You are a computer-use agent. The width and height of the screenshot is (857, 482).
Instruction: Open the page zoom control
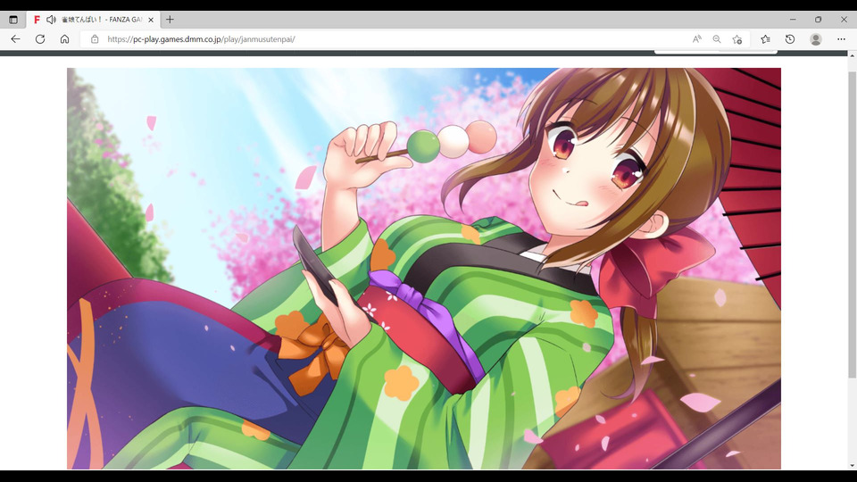[717, 39]
